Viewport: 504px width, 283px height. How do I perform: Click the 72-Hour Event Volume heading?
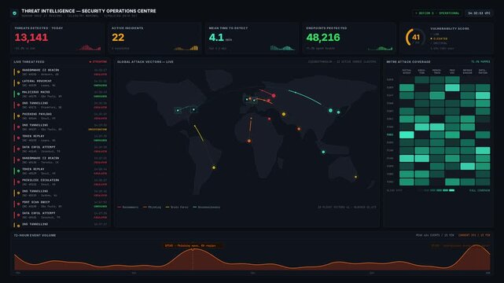coord(35,236)
